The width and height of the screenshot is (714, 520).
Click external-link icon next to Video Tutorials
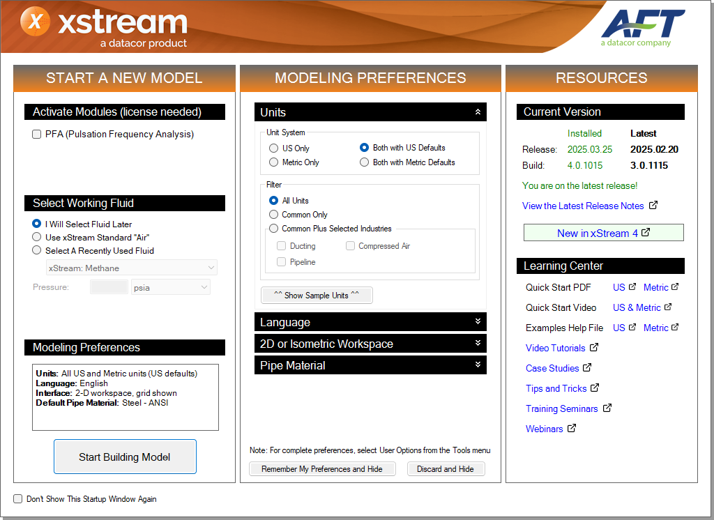tap(594, 347)
